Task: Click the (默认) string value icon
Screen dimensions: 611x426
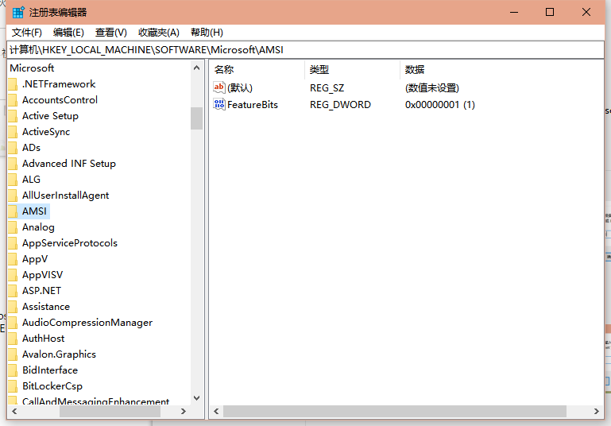Action: point(219,87)
